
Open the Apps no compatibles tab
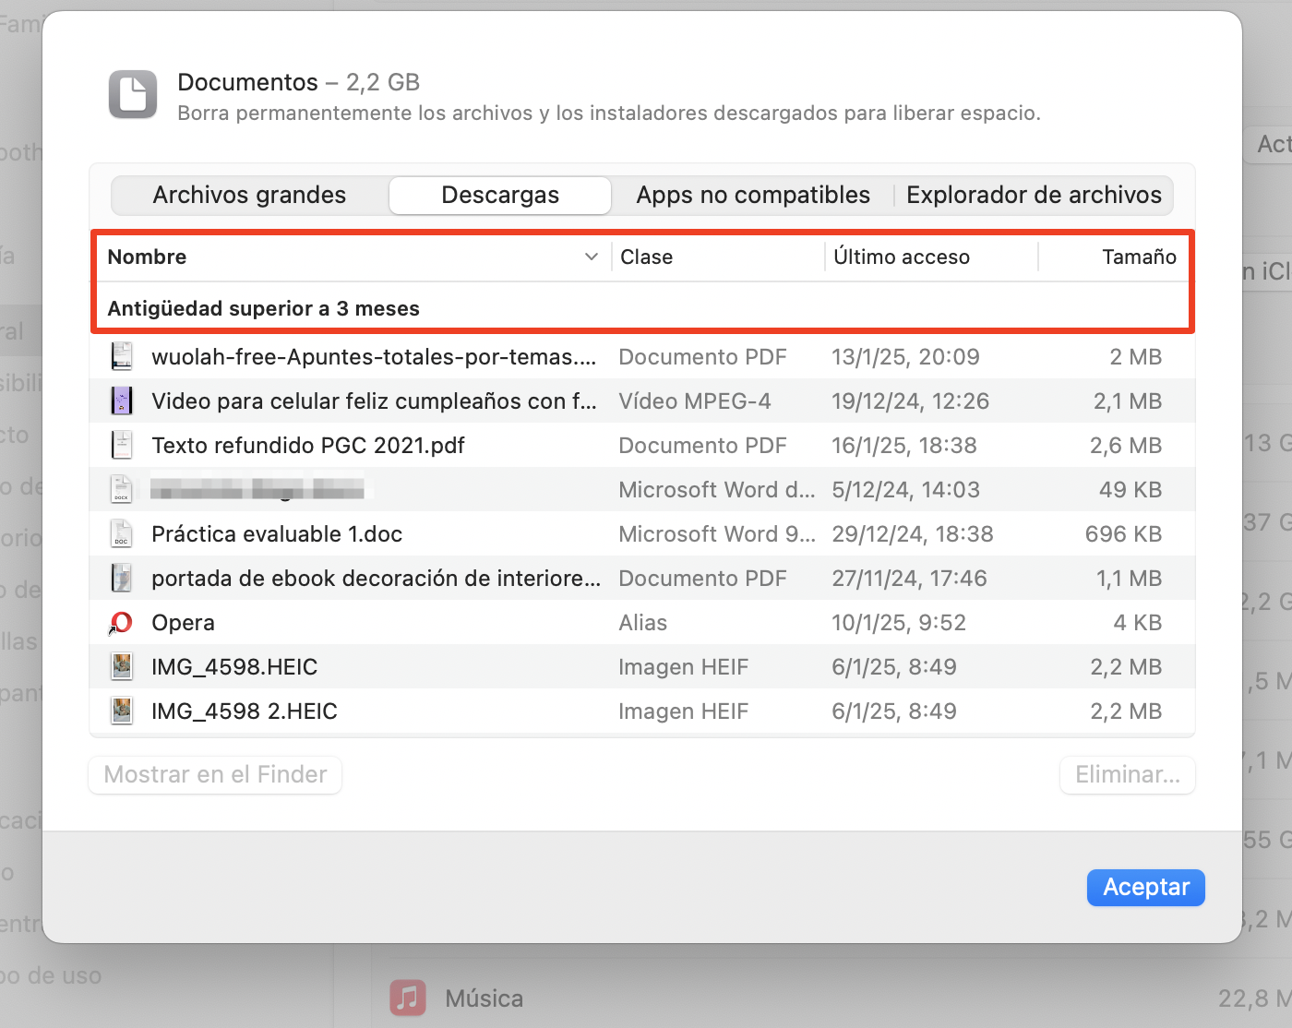(x=752, y=195)
